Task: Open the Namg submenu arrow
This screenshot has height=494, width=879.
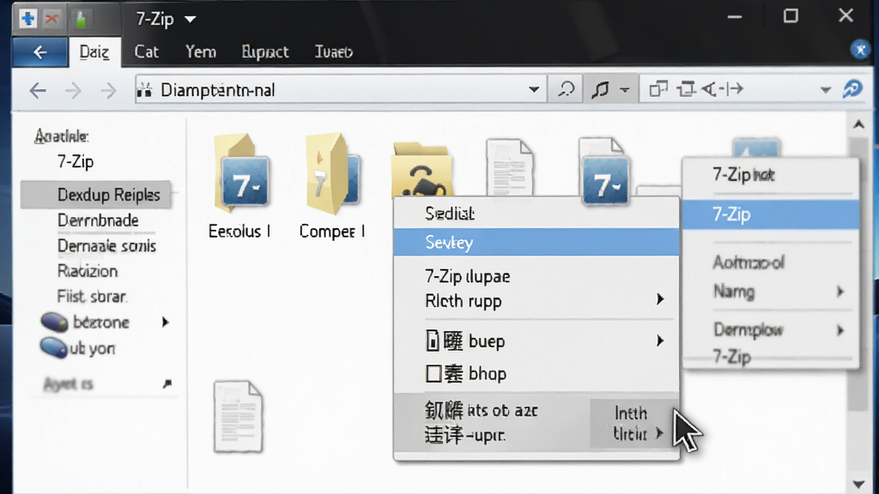Action: 840,292
